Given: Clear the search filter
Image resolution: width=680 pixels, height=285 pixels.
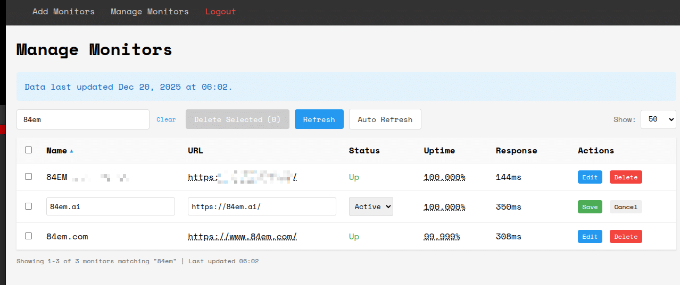Looking at the screenshot, I should pos(166,119).
